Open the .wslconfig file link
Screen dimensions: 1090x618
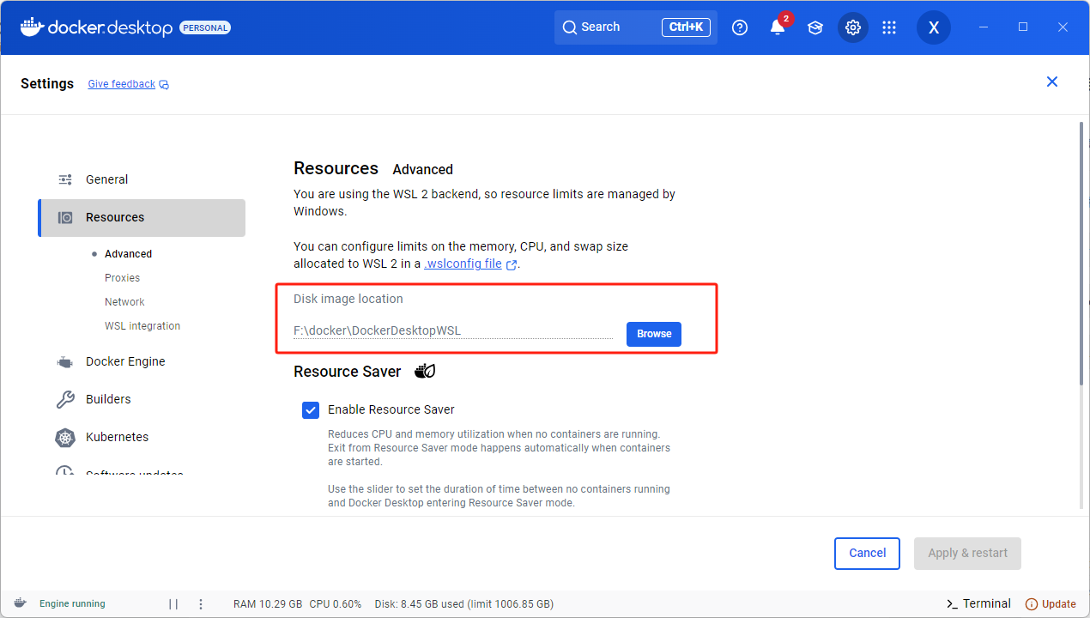coord(463,264)
